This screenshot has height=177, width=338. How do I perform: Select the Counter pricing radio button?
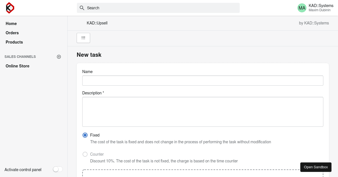coord(85,154)
